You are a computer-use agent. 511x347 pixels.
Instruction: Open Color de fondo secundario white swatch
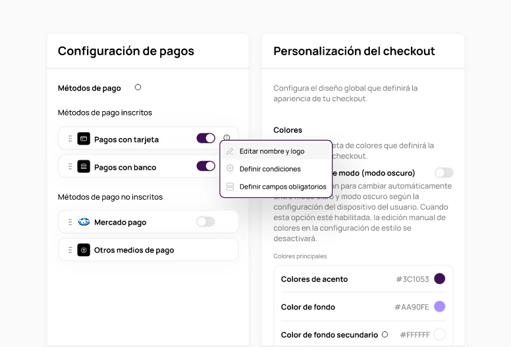coord(440,335)
